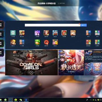Launch the armored king hero game icon

(46, 33)
